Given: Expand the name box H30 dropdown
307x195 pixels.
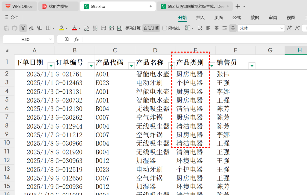Looking at the screenshot, I should click(x=50, y=39).
